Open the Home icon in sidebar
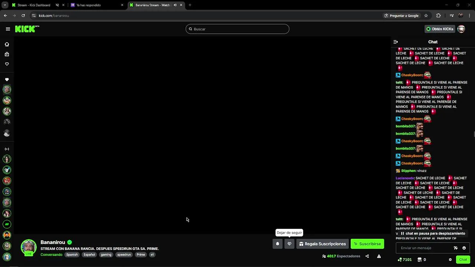This screenshot has height=267, width=475. click(7, 44)
